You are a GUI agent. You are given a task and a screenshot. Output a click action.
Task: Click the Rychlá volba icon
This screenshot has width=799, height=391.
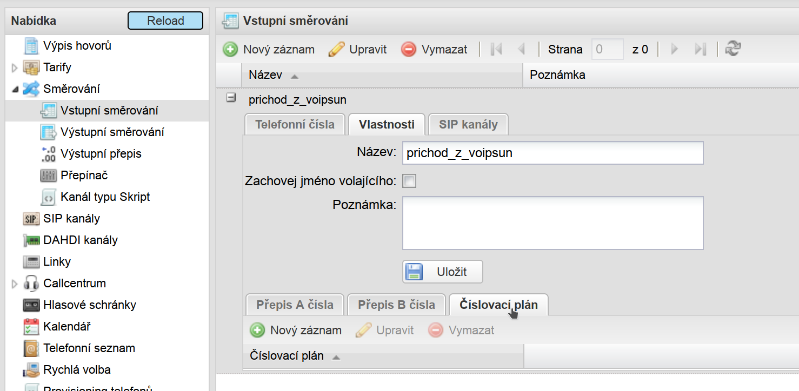coord(31,370)
